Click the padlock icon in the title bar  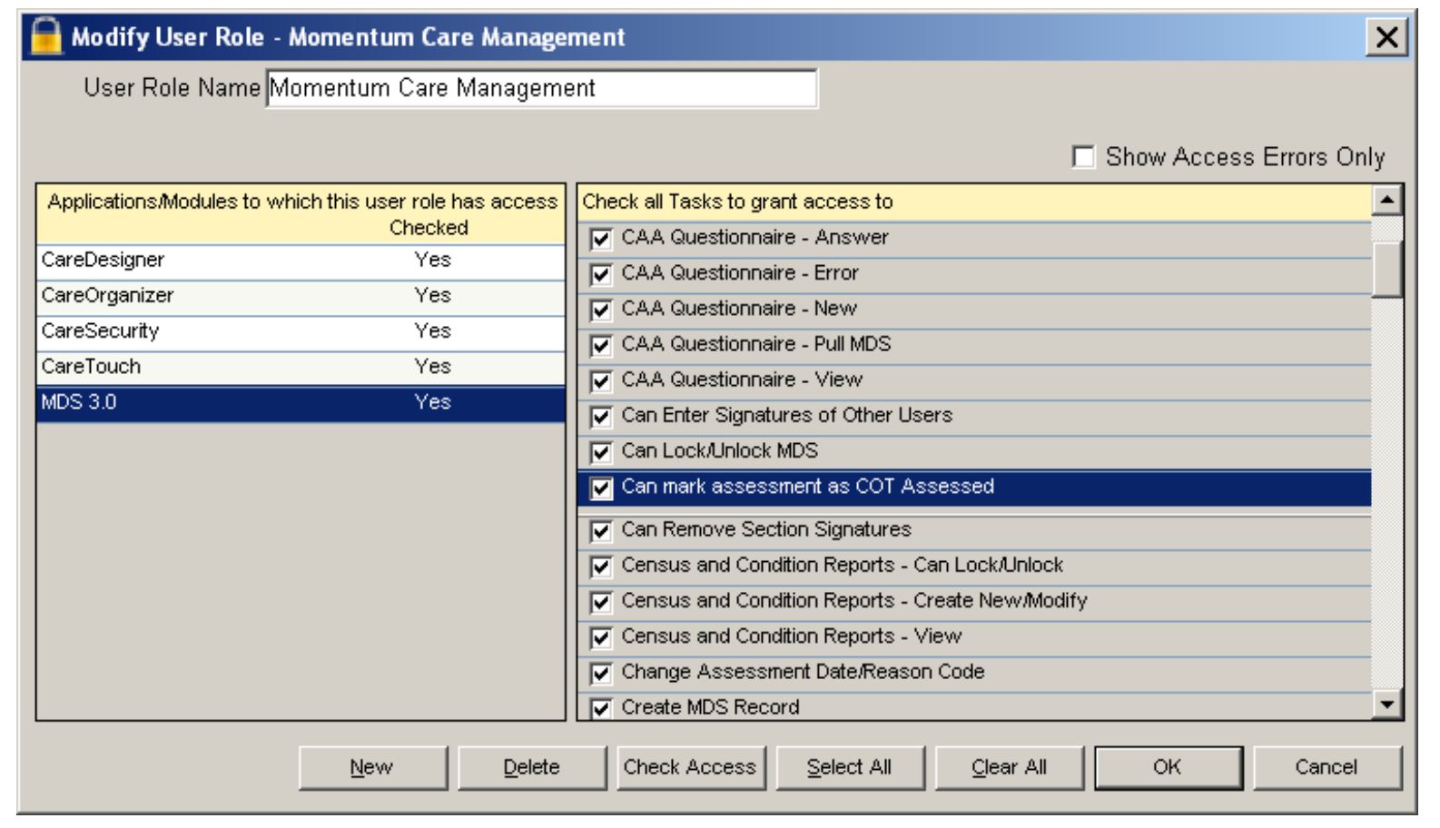pos(45,36)
